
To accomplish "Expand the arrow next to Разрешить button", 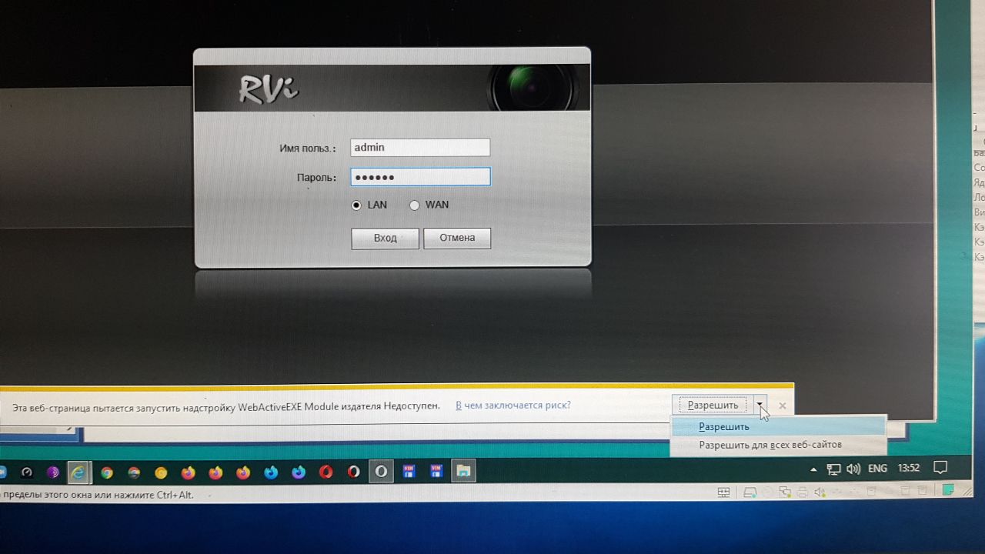I will pos(760,405).
